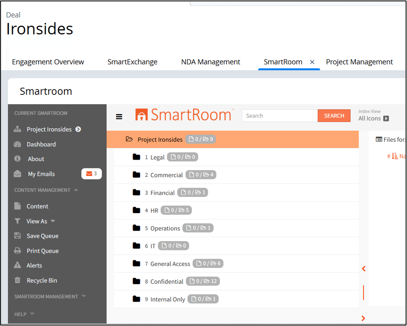Image resolution: width=407 pixels, height=326 pixels.
Task: Click the Save Queue floppy disk icon
Action: pyautogui.click(x=18, y=236)
